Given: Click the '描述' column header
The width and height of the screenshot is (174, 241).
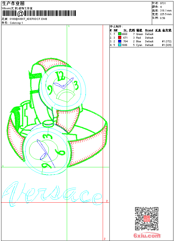Looking at the screenshot, I should pos(139,30).
